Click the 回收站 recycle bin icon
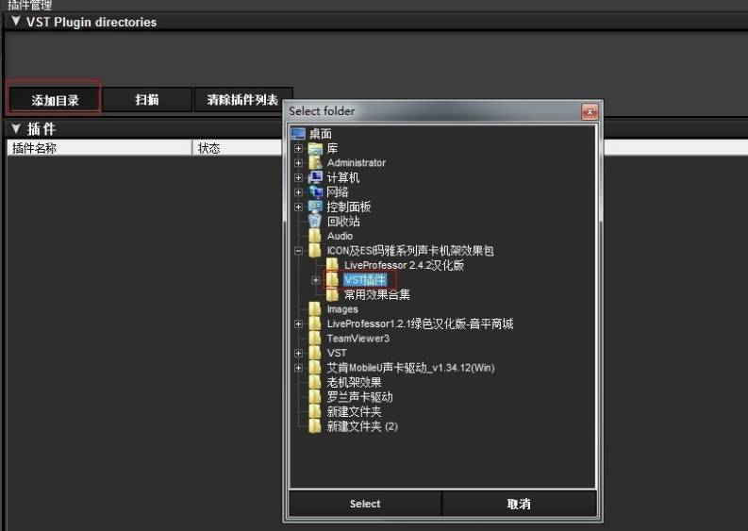748x531 pixels. pyautogui.click(x=315, y=221)
